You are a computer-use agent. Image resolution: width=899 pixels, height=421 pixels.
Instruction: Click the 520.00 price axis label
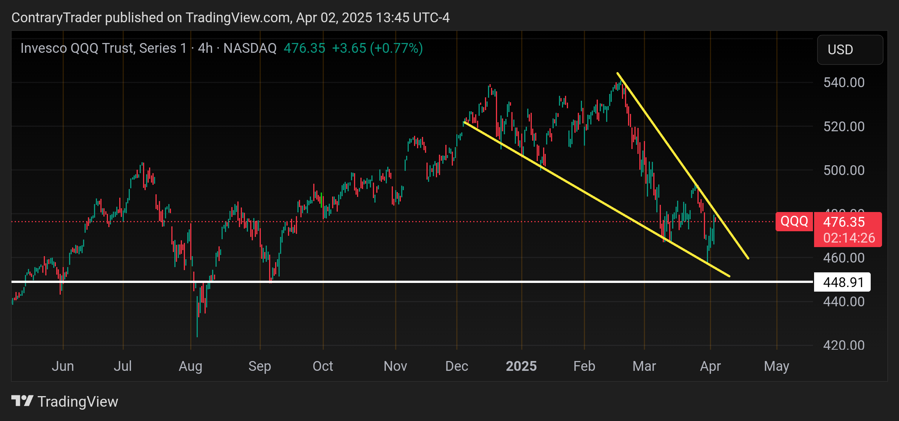[x=844, y=126]
